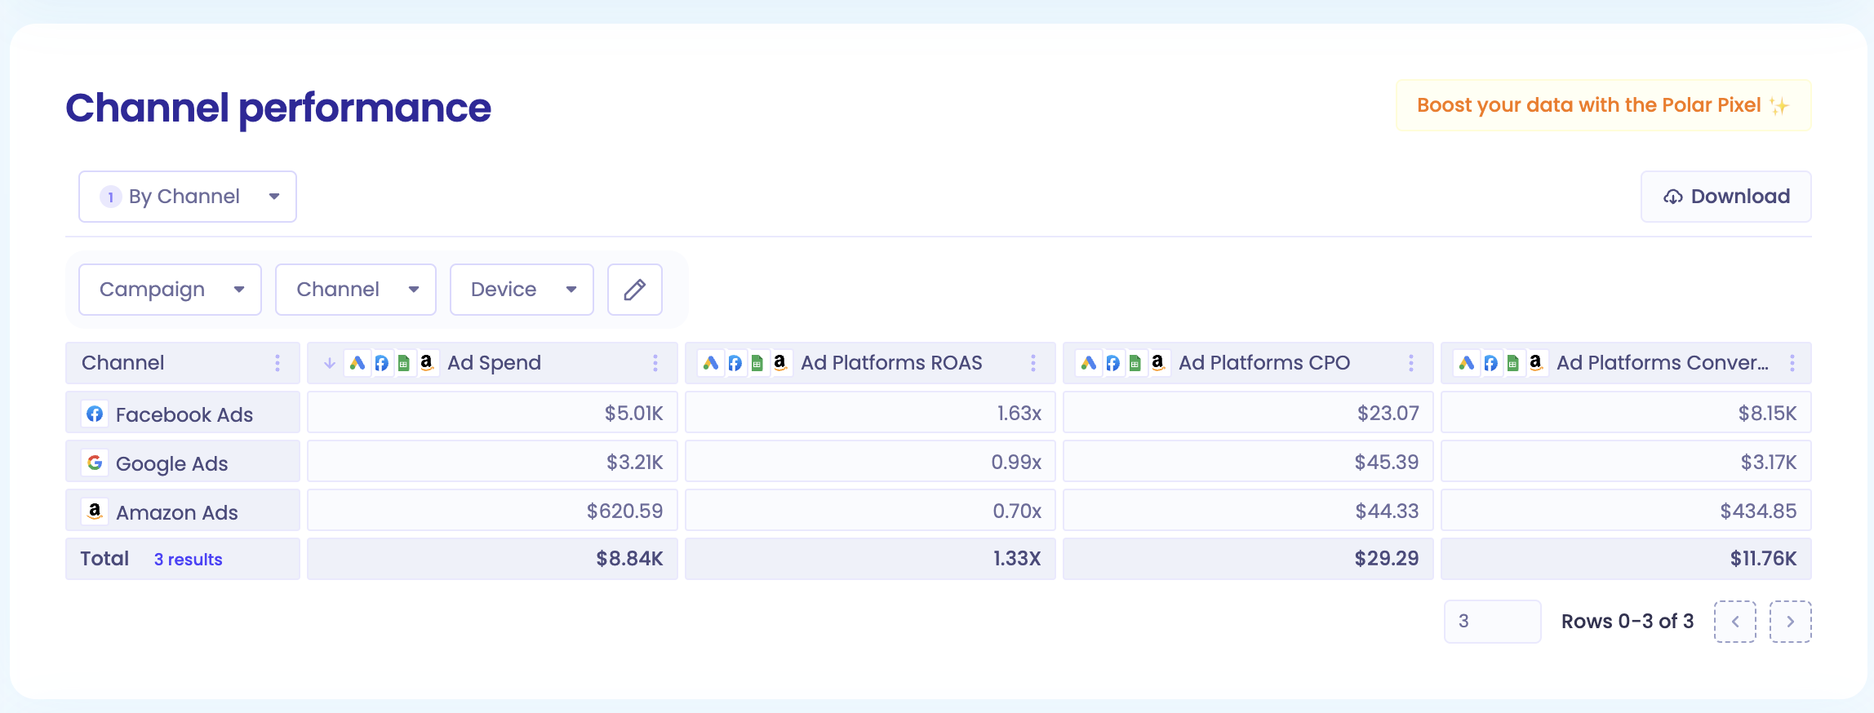This screenshot has width=1874, height=713.
Task: Open Ad Platforms Conversion column options menu
Action: (x=1792, y=363)
